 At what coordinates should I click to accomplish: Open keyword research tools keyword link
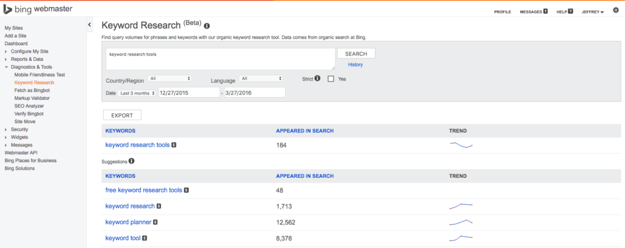coord(137,145)
